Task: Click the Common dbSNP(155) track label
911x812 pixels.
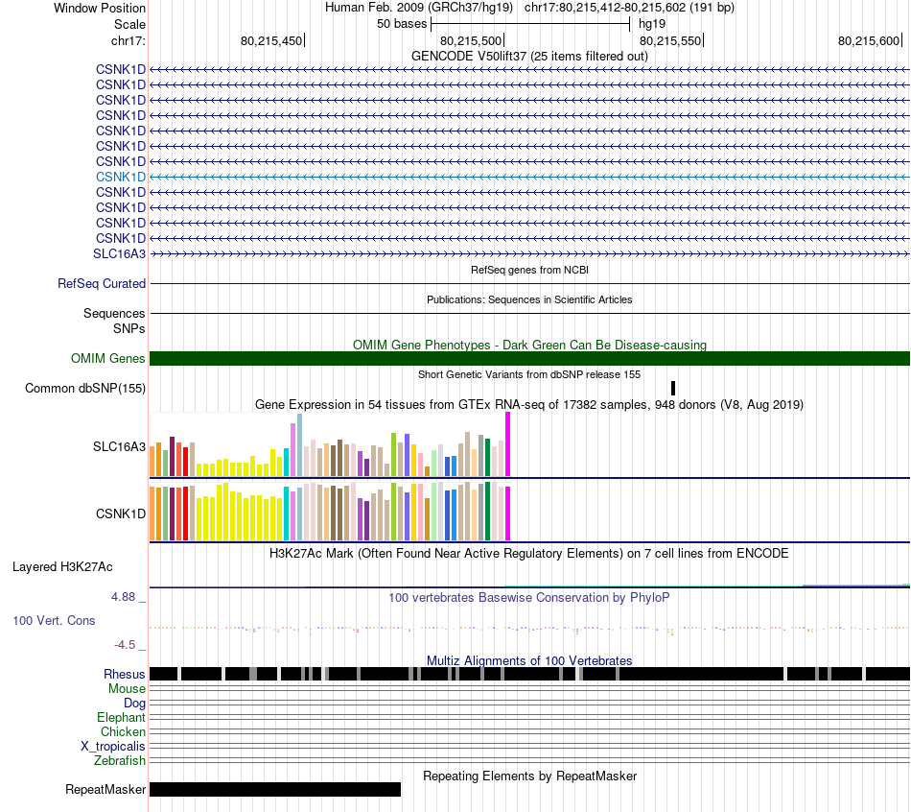Action: pos(85,388)
